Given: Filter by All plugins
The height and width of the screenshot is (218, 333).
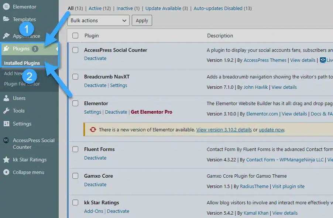Looking at the screenshot, I should point(71,8).
